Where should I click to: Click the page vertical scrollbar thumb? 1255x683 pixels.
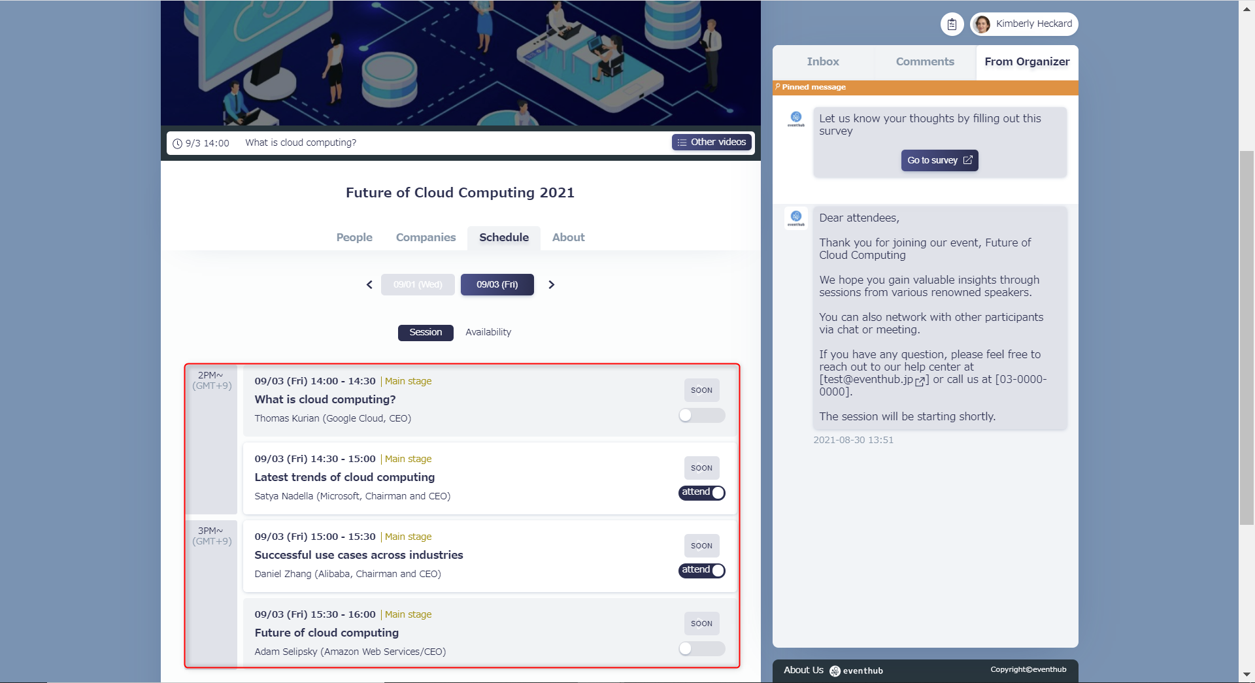click(1247, 338)
